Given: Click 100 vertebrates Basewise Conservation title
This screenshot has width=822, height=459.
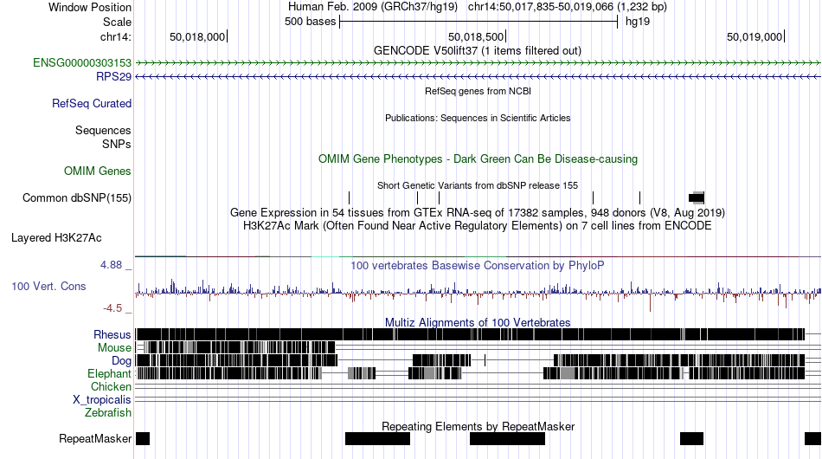Looking at the screenshot, I should click(x=478, y=265).
